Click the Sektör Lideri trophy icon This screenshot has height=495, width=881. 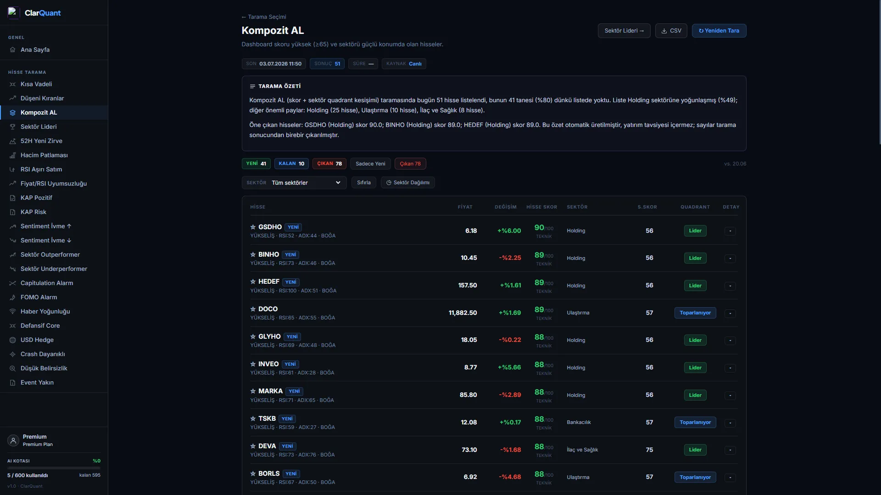pos(13,126)
